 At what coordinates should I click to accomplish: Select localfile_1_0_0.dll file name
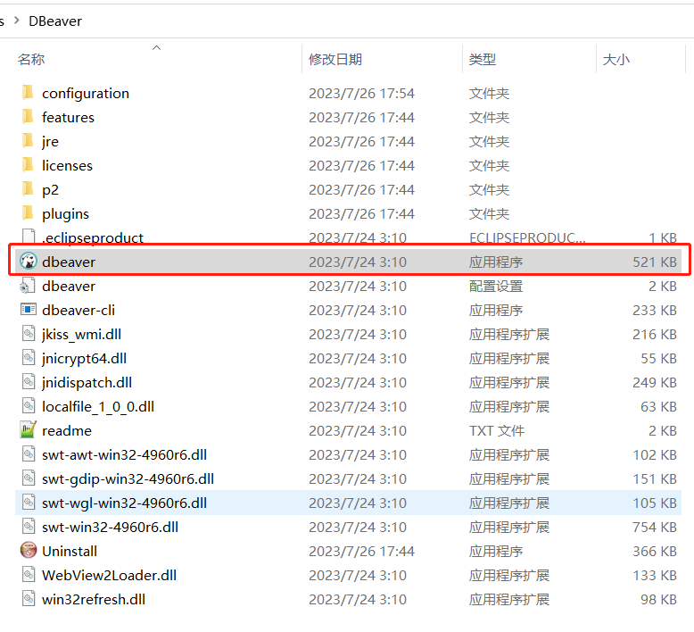click(x=98, y=406)
